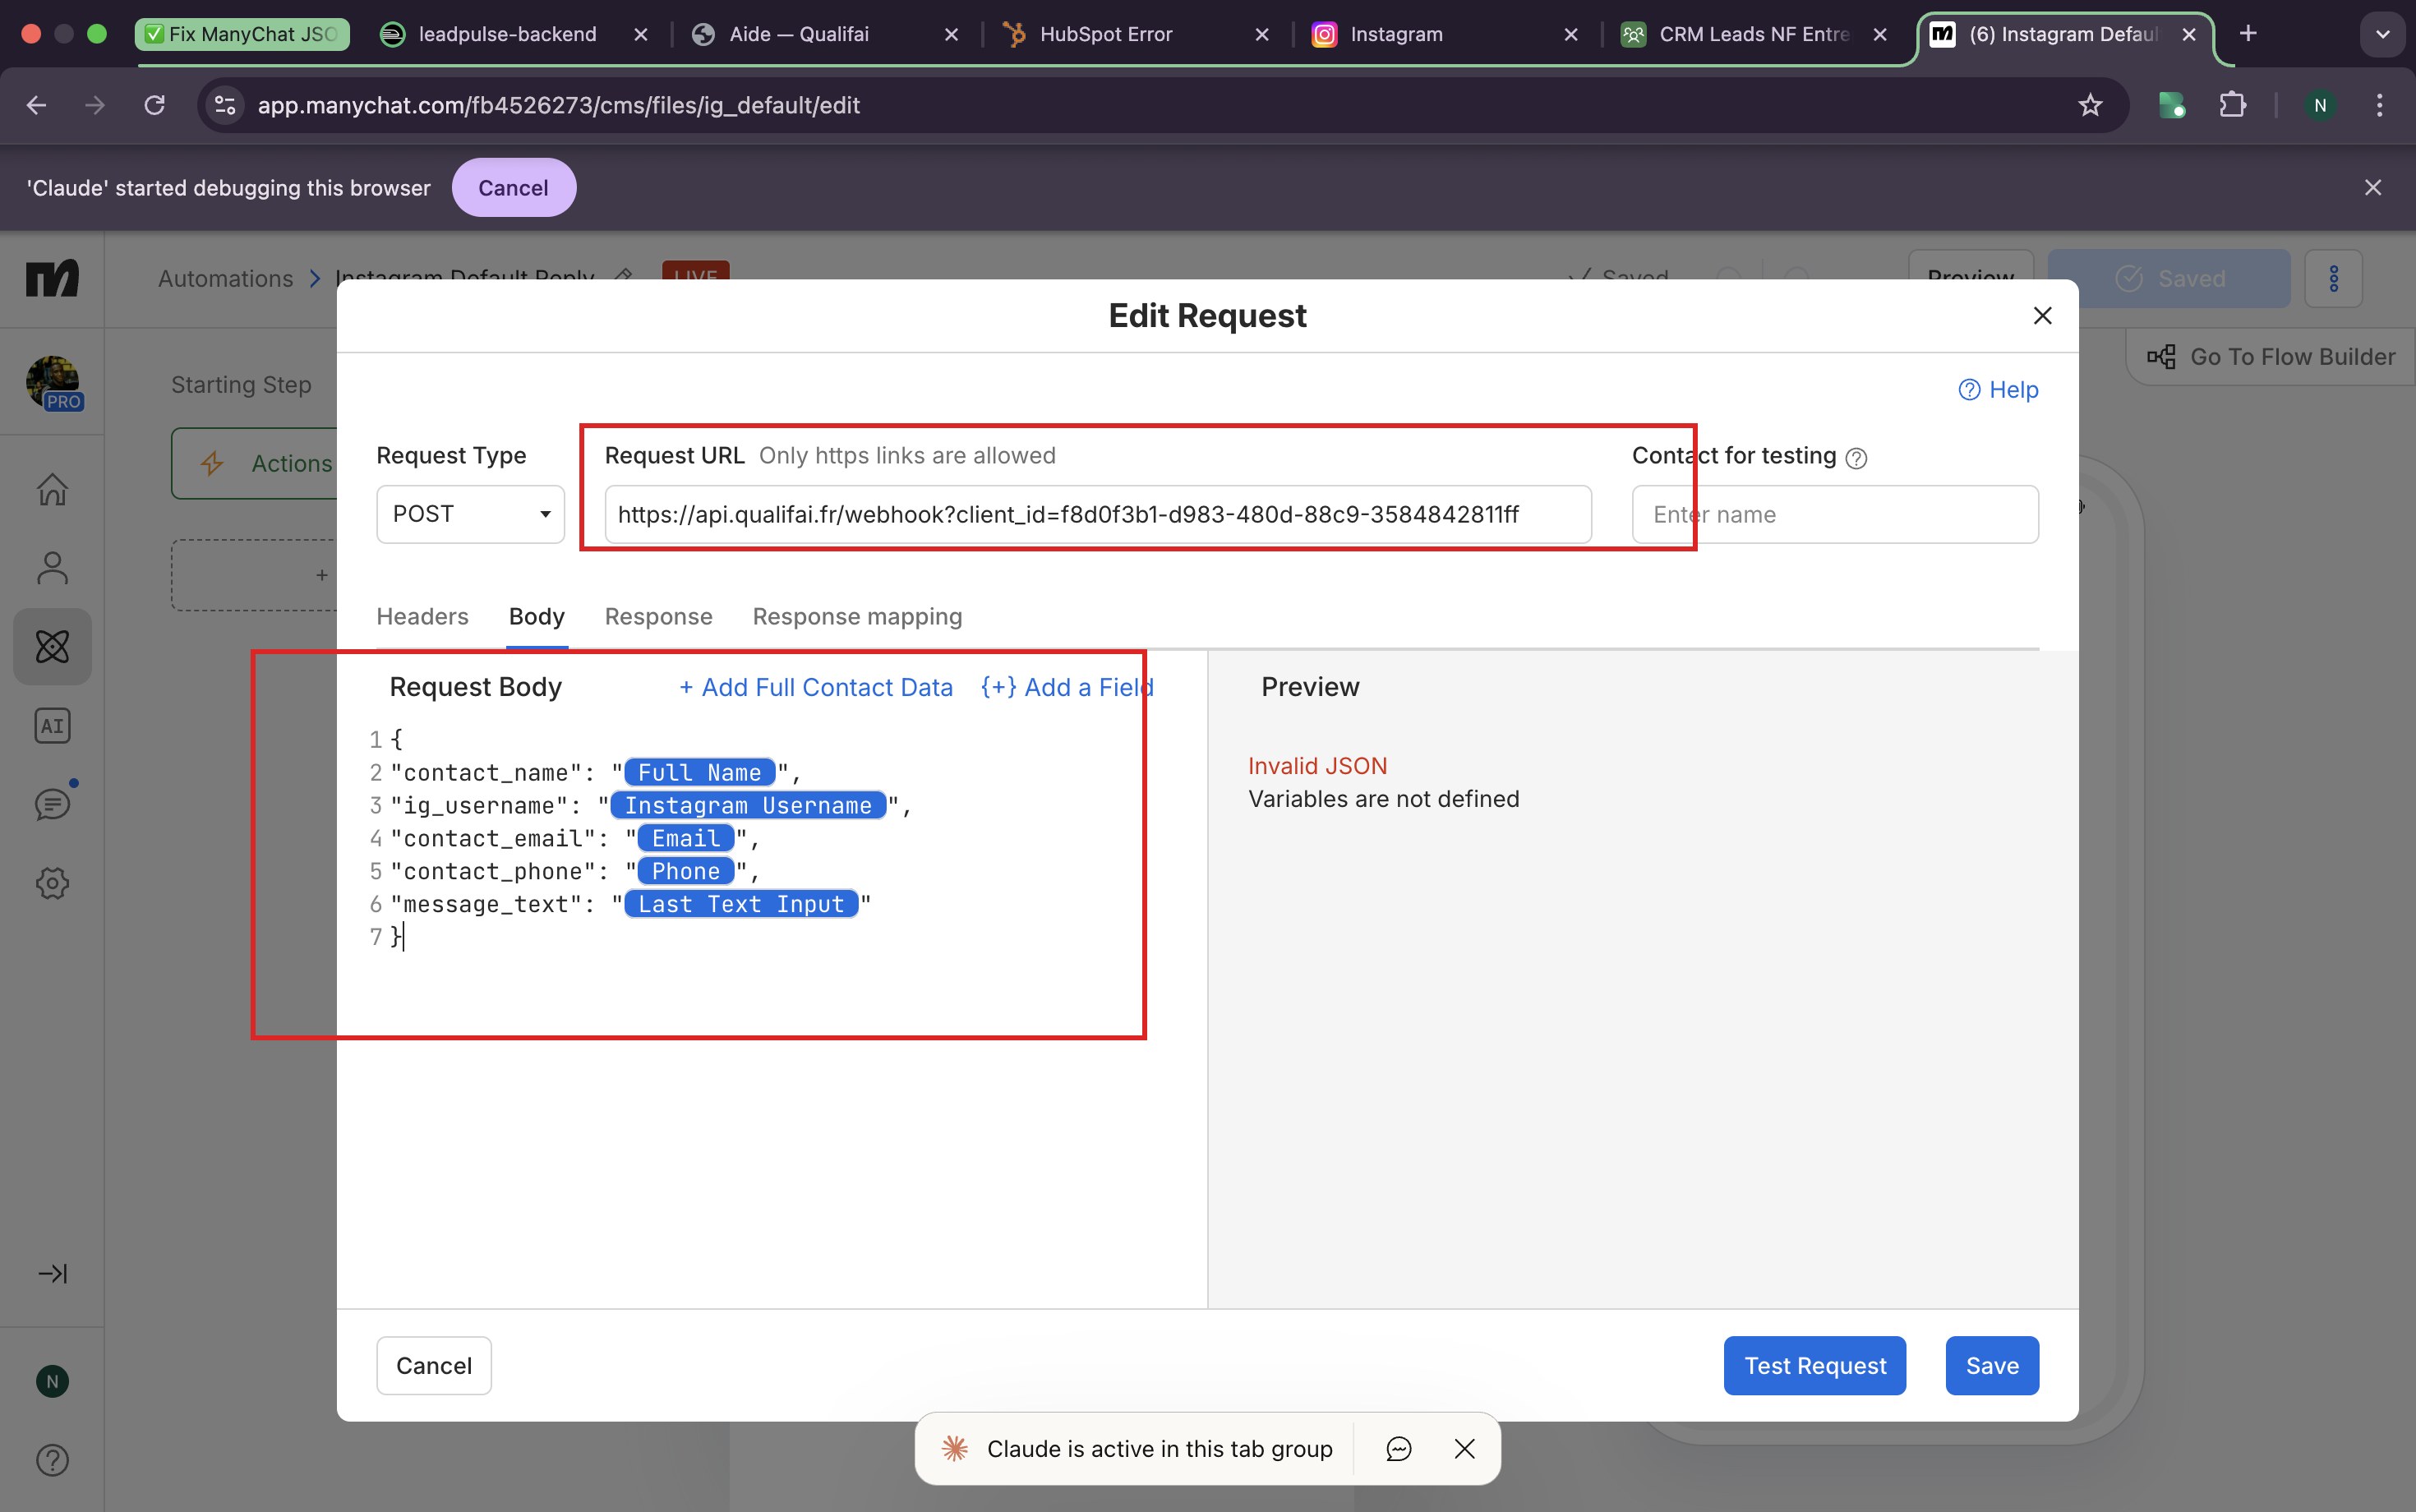Switch to the Instagram browser tab
Image resolution: width=2416 pixels, height=1512 pixels.
coord(1398,33)
